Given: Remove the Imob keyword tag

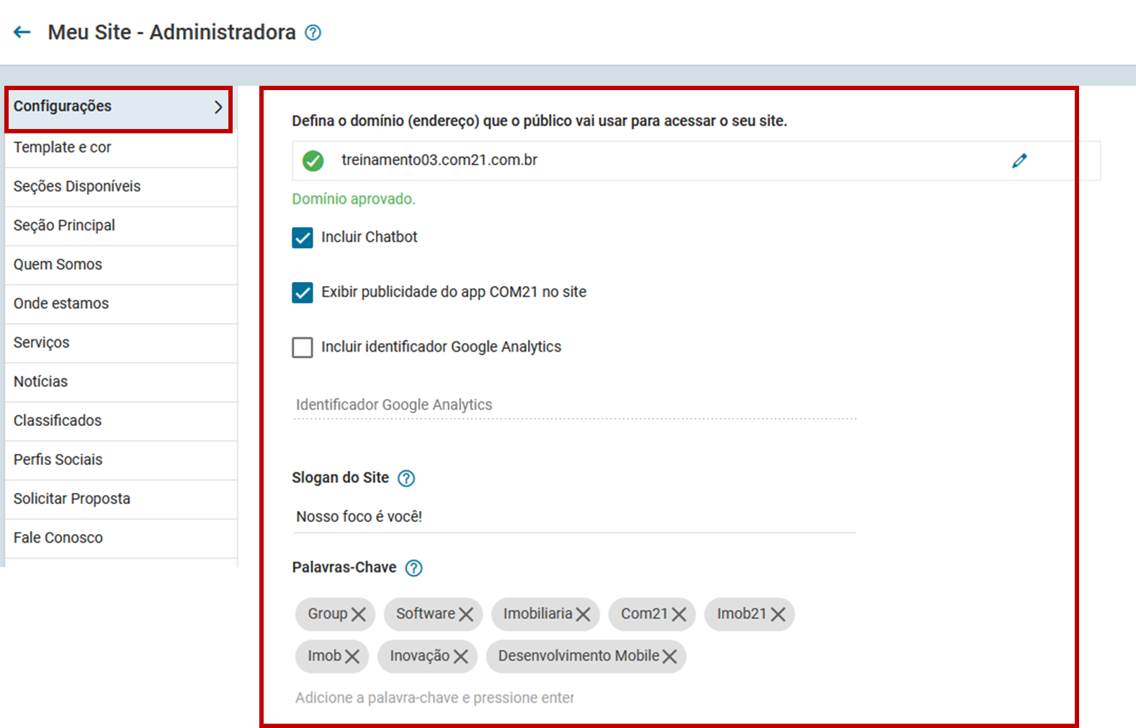Looking at the screenshot, I should click(352, 656).
